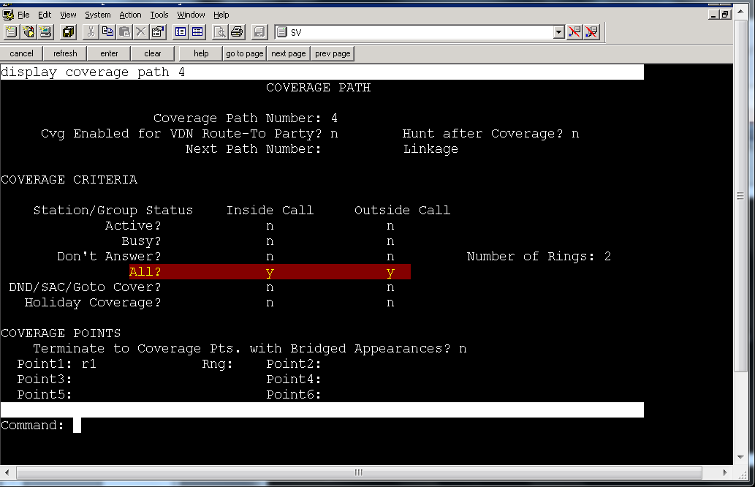Click the New Voice System icon at far left of toolbar
755x487 pixels.
pos(11,32)
